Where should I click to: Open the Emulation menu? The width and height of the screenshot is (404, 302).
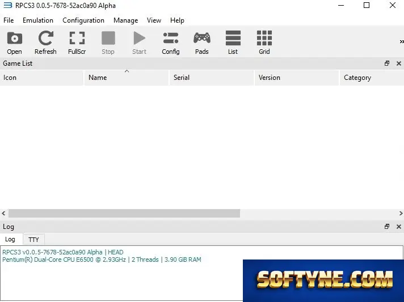pos(38,20)
